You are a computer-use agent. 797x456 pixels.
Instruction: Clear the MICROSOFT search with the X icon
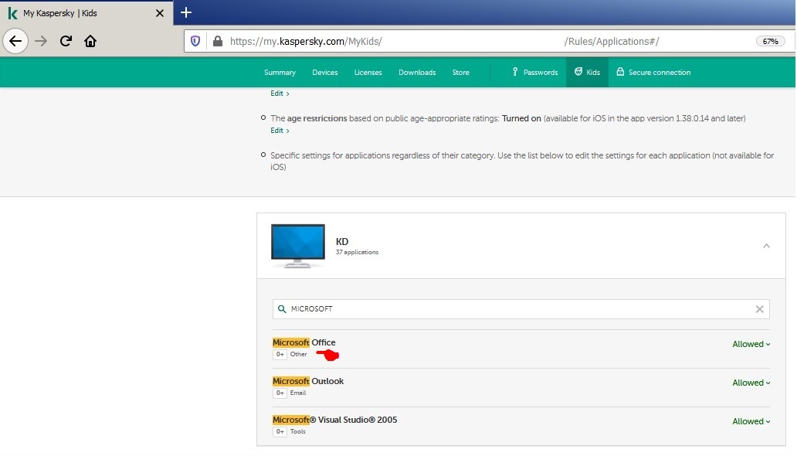(x=759, y=309)
